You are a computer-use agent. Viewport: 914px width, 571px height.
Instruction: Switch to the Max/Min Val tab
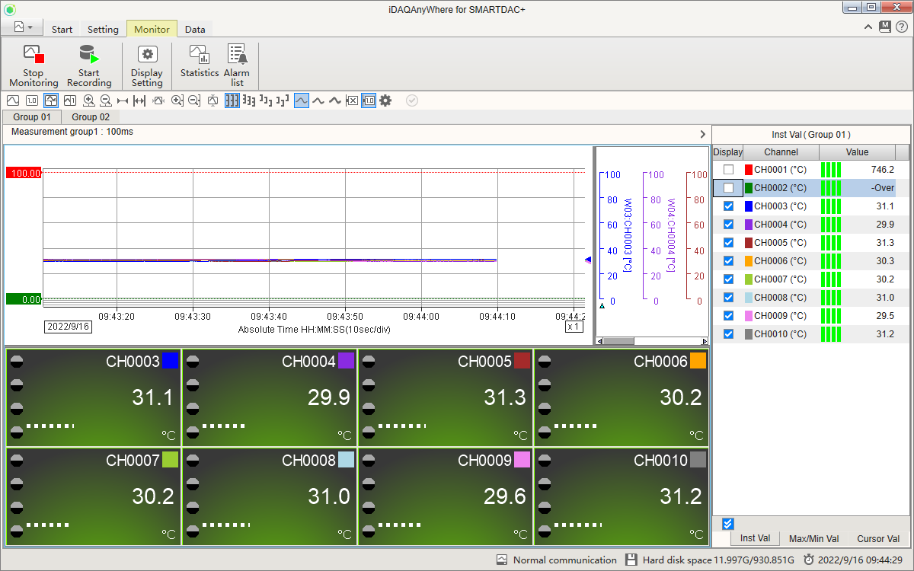click(x=813, y=538)
